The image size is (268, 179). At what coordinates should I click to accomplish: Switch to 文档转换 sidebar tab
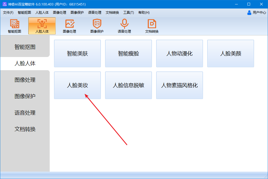pyautogui.click(x=25, y=129)
